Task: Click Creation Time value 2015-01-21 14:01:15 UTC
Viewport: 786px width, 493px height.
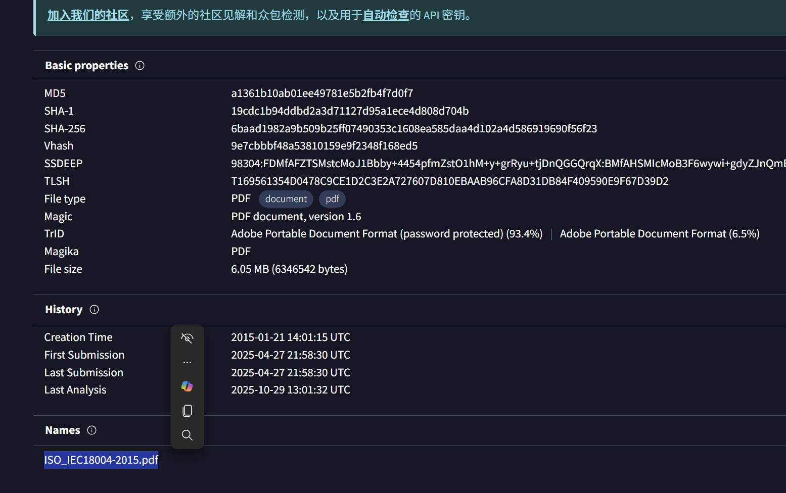Action: point(291,337)
